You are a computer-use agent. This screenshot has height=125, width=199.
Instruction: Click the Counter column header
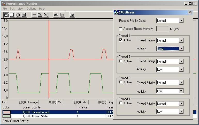pos(36,107)
